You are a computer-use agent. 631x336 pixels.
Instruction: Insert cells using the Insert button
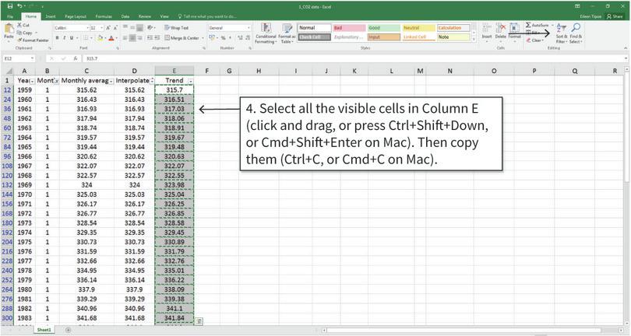point(487,32)
